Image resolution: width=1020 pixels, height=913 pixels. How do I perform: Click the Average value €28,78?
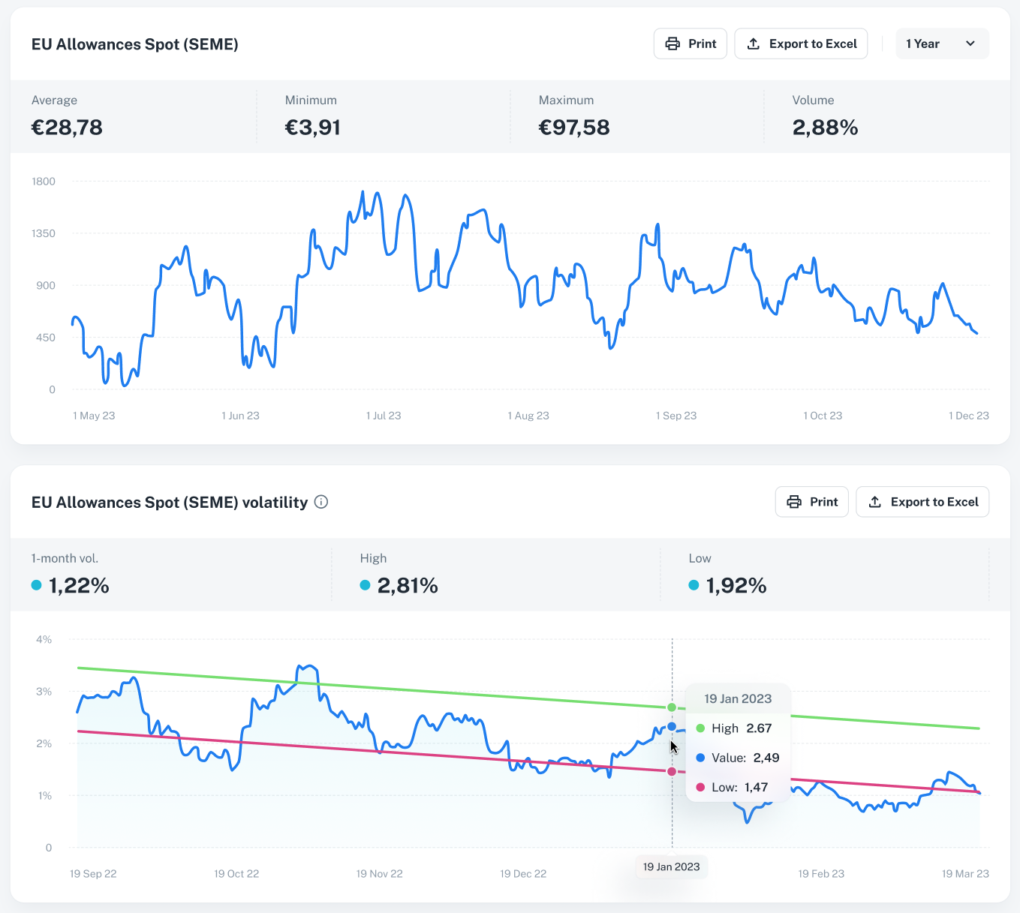coord(67,128)
